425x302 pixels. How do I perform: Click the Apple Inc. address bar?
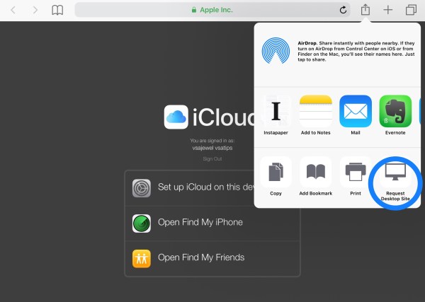tap(212, 10)
